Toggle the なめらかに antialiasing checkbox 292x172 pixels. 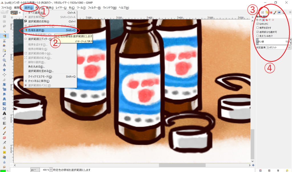(x=257, y=24)
